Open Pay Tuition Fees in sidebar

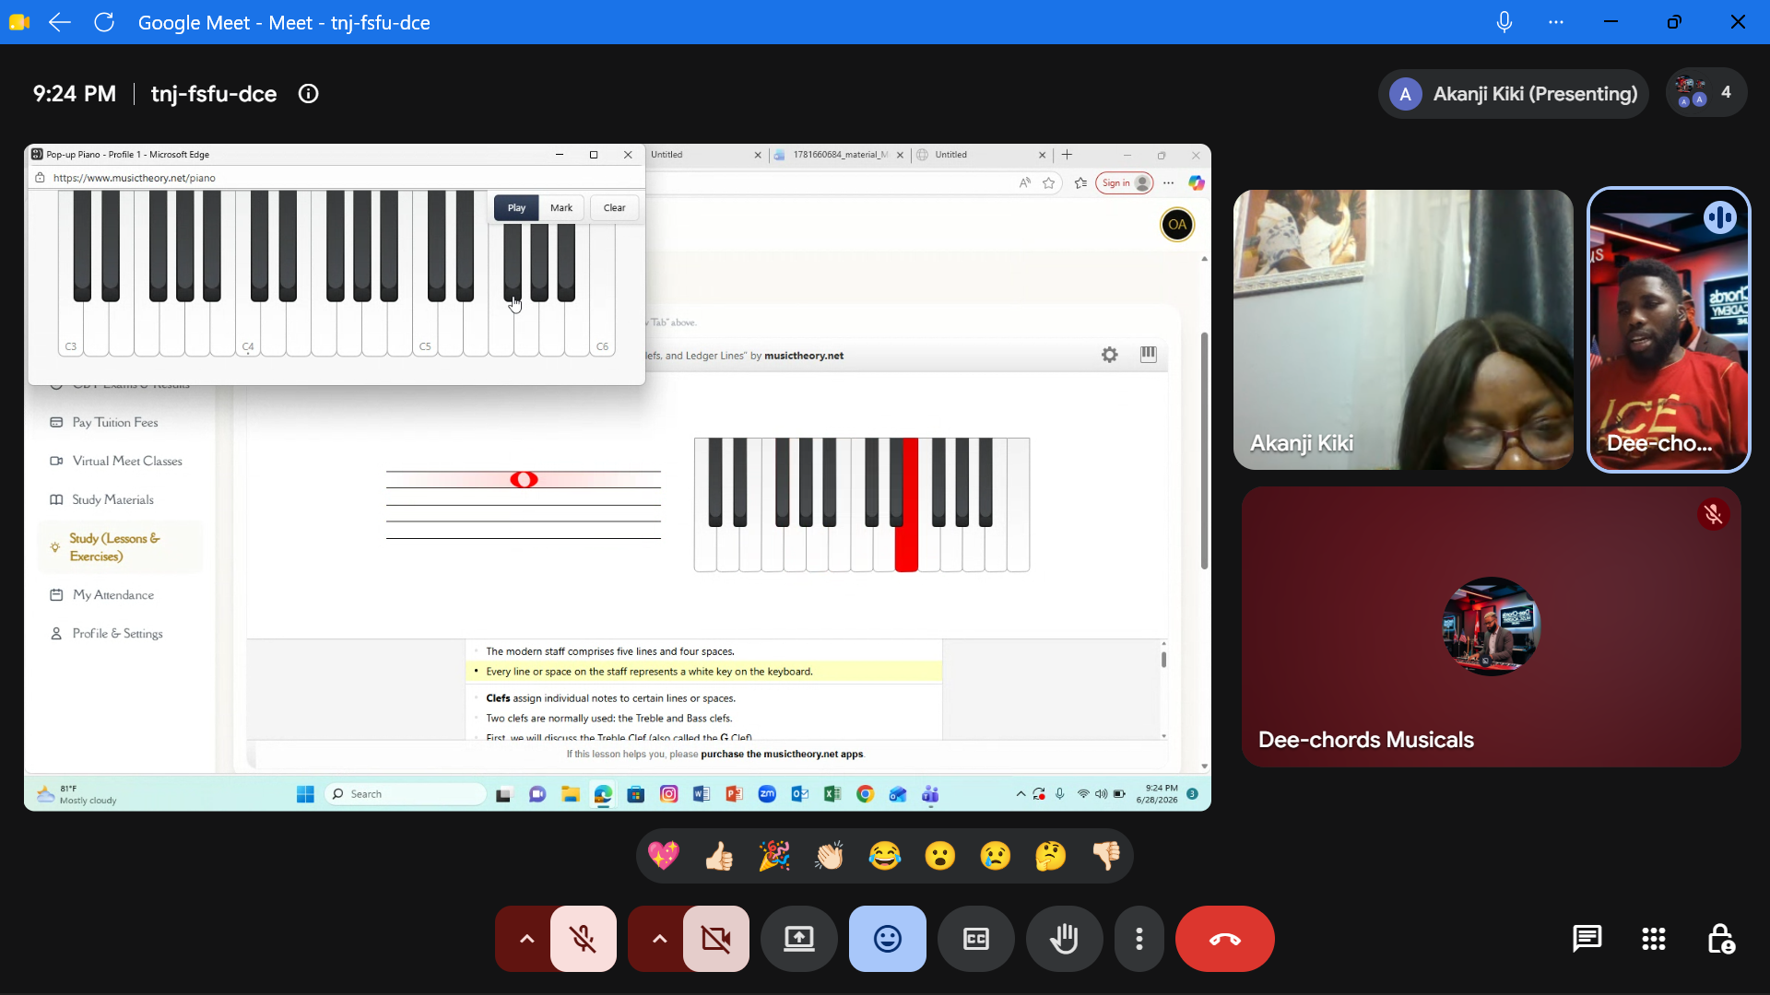pyautogui.click(x=115, y=422)
